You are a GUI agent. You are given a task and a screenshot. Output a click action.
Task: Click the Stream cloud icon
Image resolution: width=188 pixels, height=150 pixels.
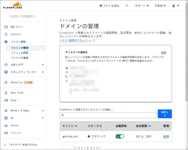pyautogui.click(x=6, y=125)
